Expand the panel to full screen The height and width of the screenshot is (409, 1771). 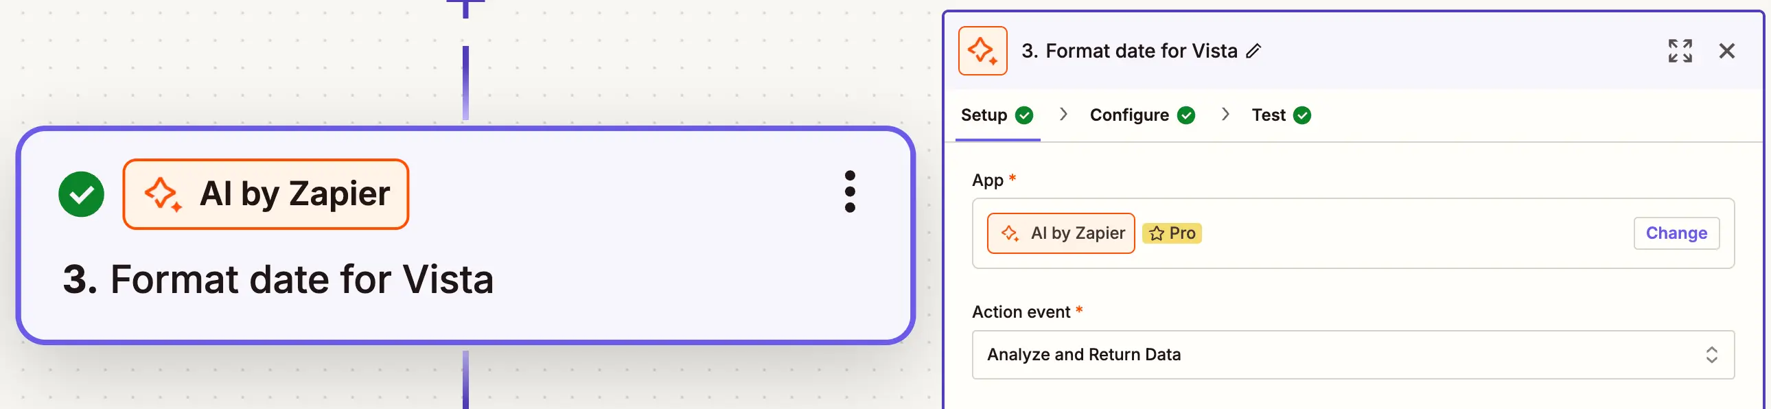1680,51
